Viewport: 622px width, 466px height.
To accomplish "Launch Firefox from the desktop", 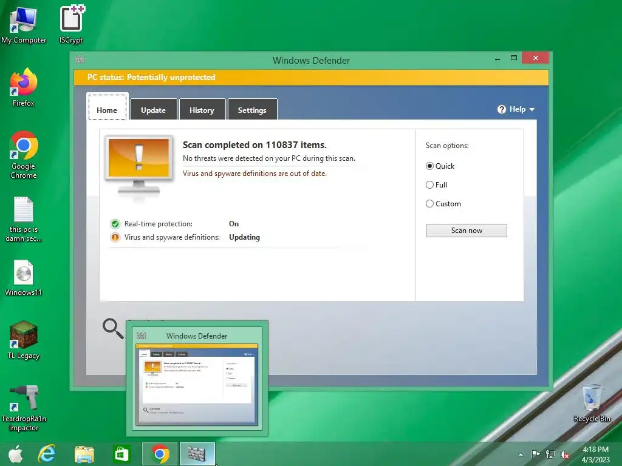I will click(24, 87).
